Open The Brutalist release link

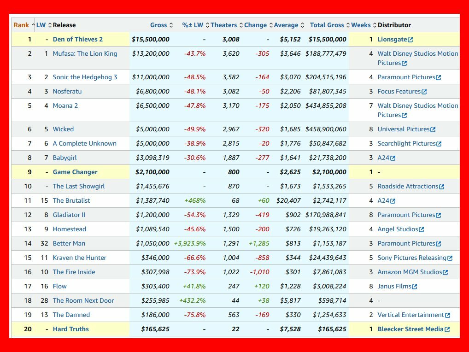(x=71, y=201)
